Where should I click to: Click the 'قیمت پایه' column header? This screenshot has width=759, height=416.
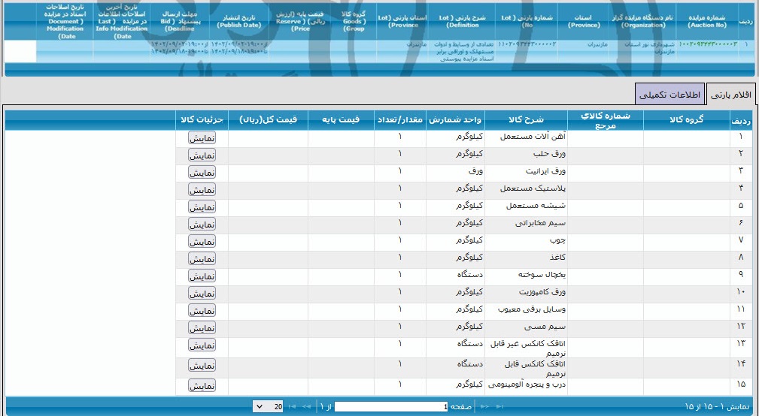click(x=341, y=120)
